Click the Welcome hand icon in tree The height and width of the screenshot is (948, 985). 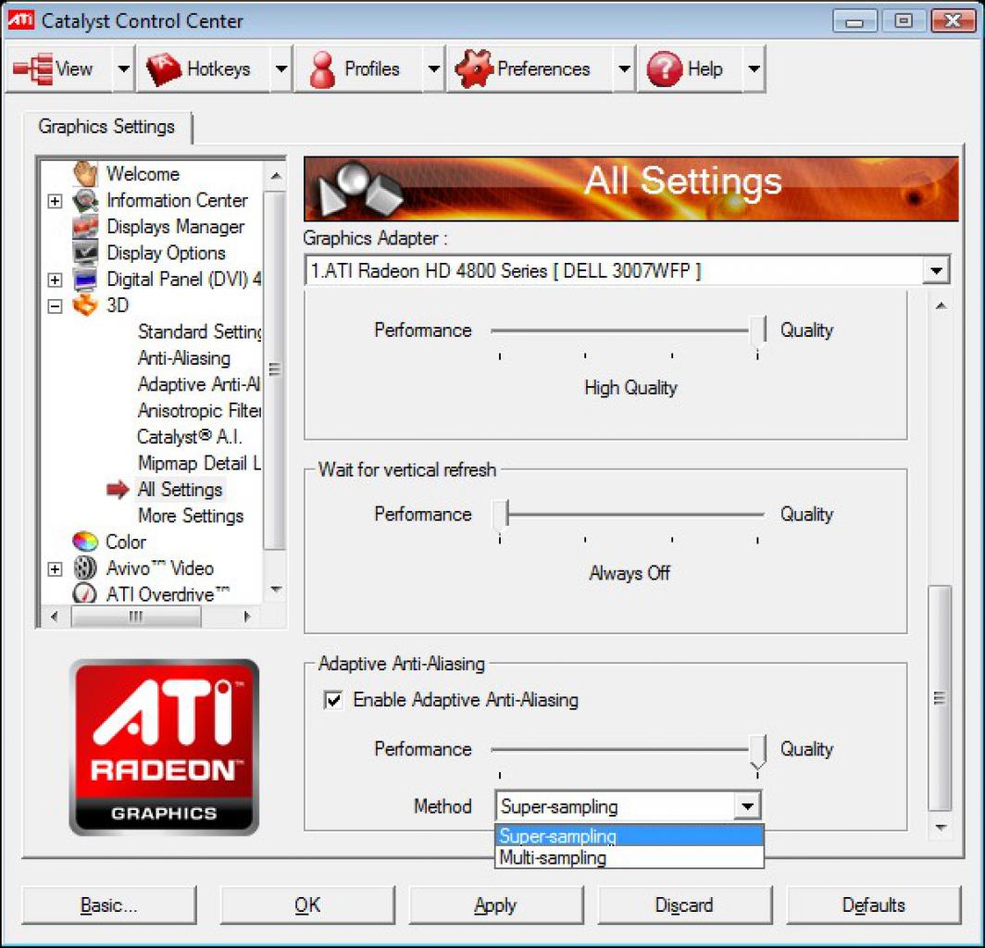tap(85, 173)
